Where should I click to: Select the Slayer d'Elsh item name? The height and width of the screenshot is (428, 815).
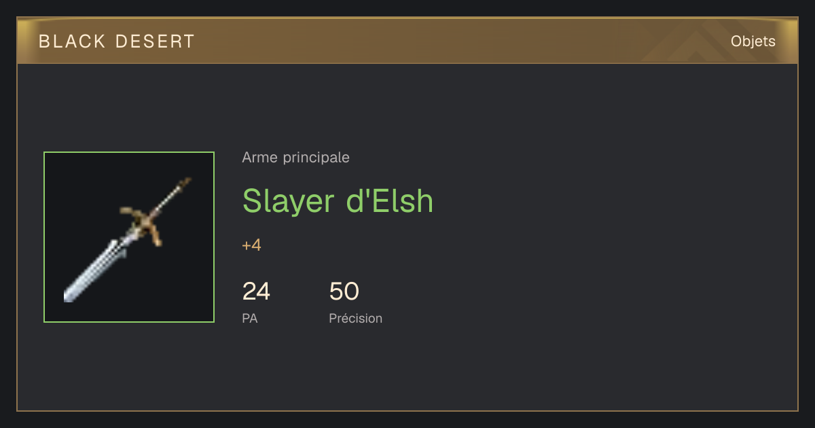[338, 200]
